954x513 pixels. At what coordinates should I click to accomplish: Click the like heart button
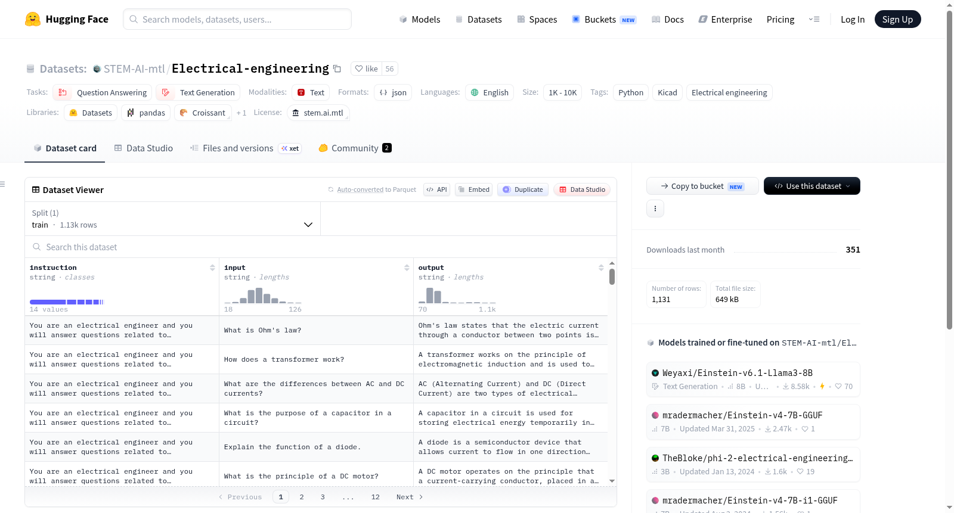tap(366, 69)
